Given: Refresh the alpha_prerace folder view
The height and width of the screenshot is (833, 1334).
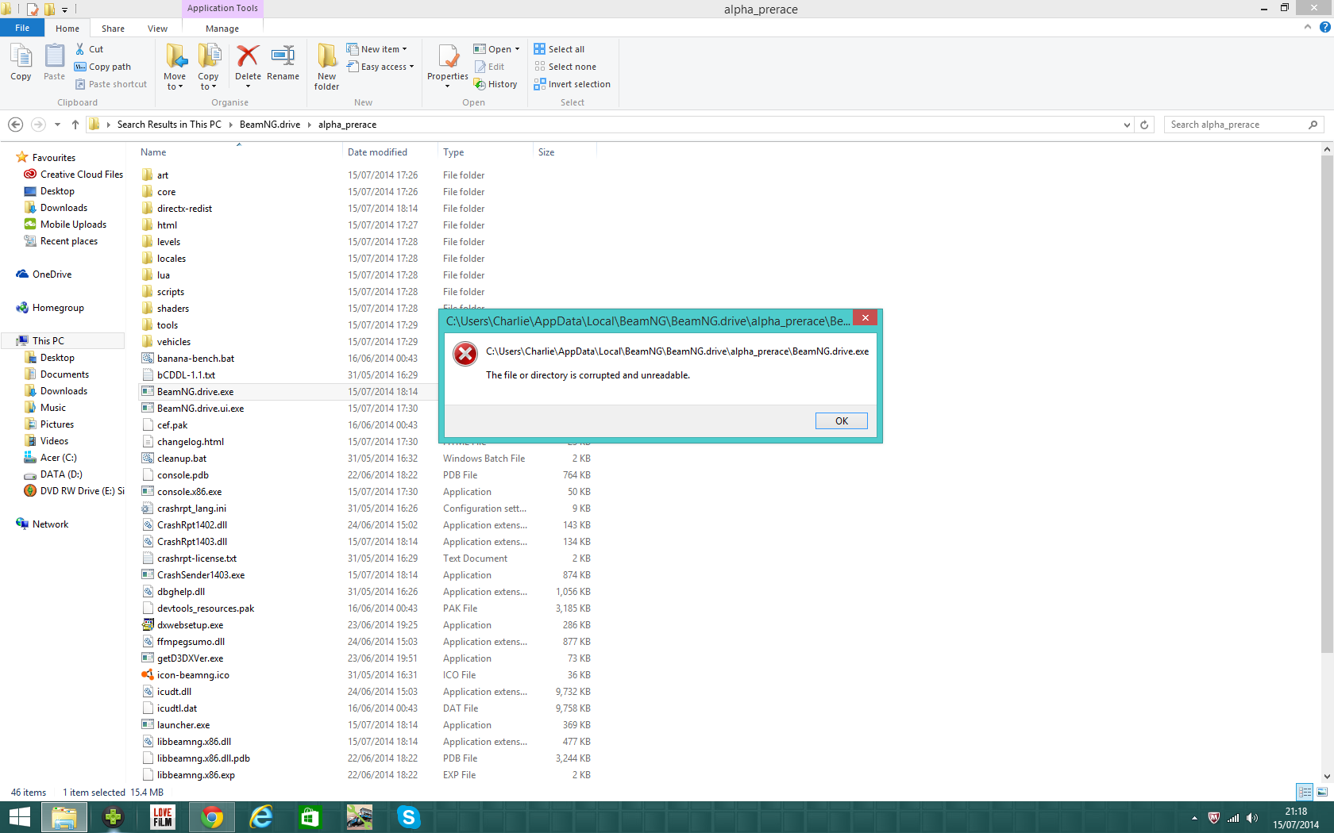Looking at the screenshot, I should tap(1144, 125).
